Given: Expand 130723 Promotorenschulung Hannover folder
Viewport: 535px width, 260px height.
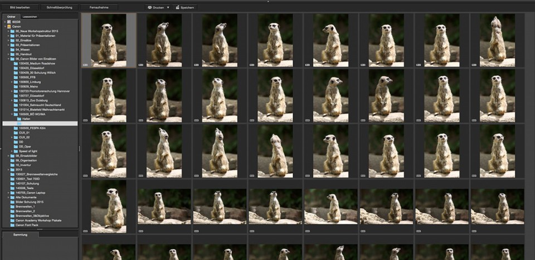Looking at the screenshot, I should [12, 91].
